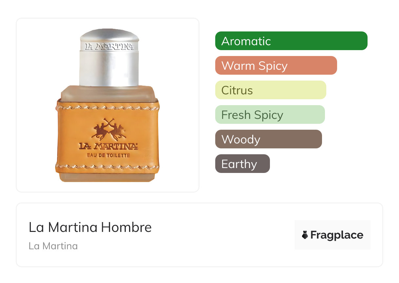Click the Citrus accord bar

271,90
